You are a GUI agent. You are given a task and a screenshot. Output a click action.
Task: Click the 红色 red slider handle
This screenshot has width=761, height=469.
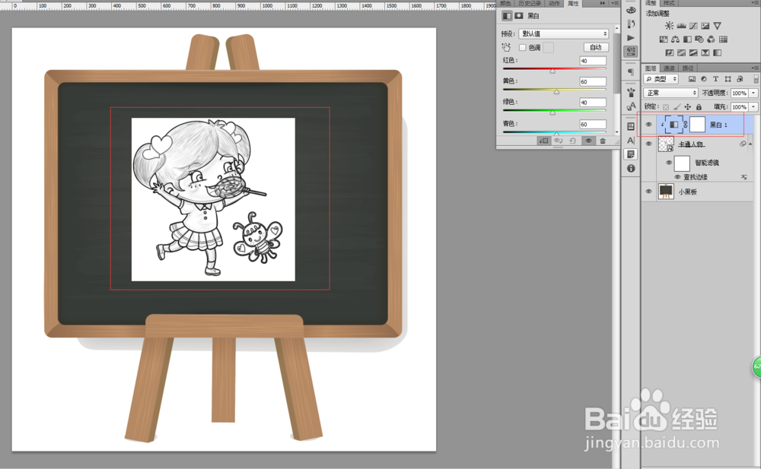[552, 71]
